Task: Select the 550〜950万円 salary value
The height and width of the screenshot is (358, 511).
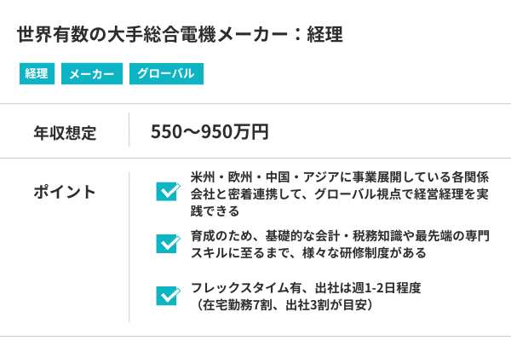Action: [x=210, y=132]
